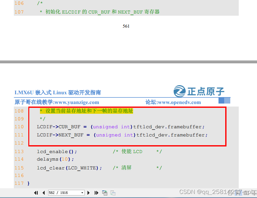
Task: Click the previous page arrow icon
Action: coord(43,193)
